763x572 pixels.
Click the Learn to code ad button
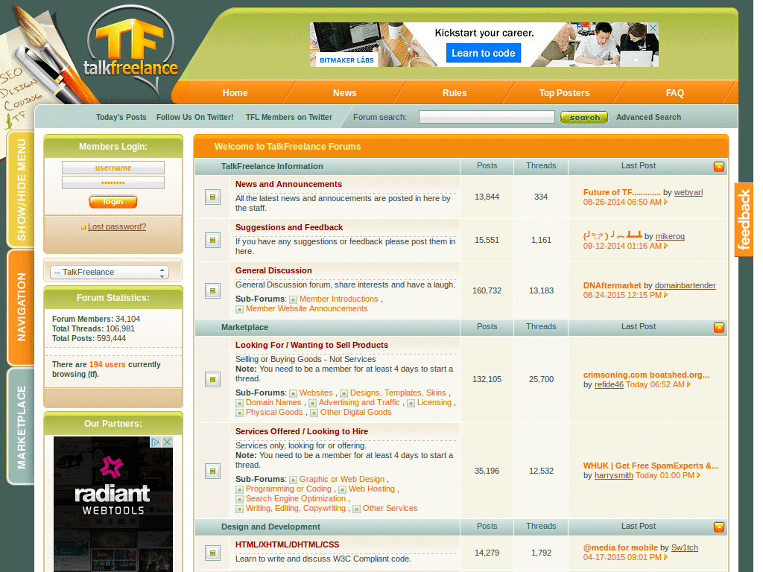tap(483, 53)
